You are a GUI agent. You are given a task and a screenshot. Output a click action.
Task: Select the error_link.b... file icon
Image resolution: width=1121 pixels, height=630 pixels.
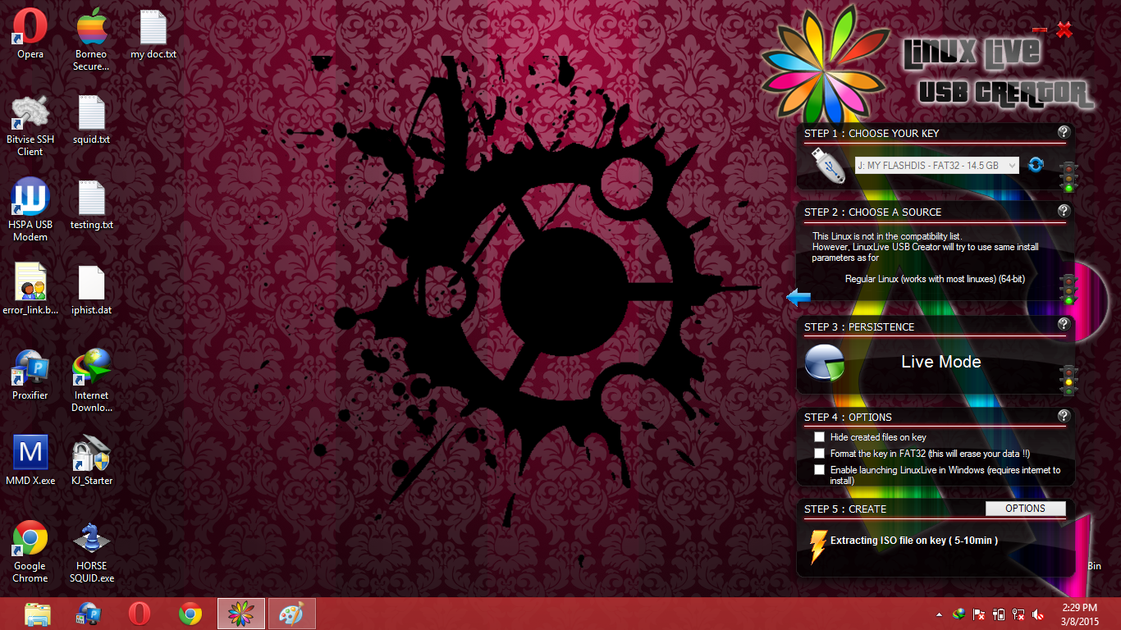click(30, 290)
